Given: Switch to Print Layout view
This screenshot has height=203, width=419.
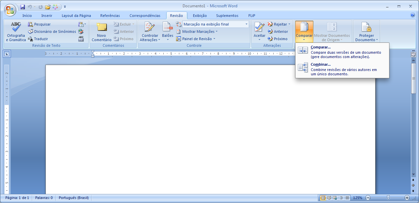Looking at the screenshot, I should pyautogui.click(x=323, y=198).
